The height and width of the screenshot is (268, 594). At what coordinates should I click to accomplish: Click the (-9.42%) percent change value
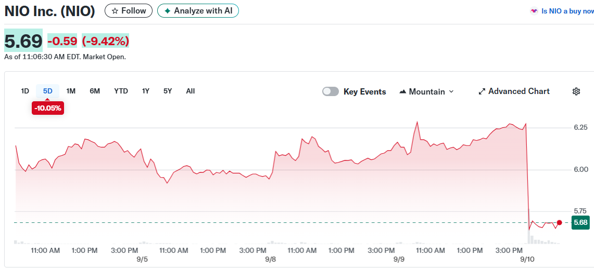click(x=105, y=41)
